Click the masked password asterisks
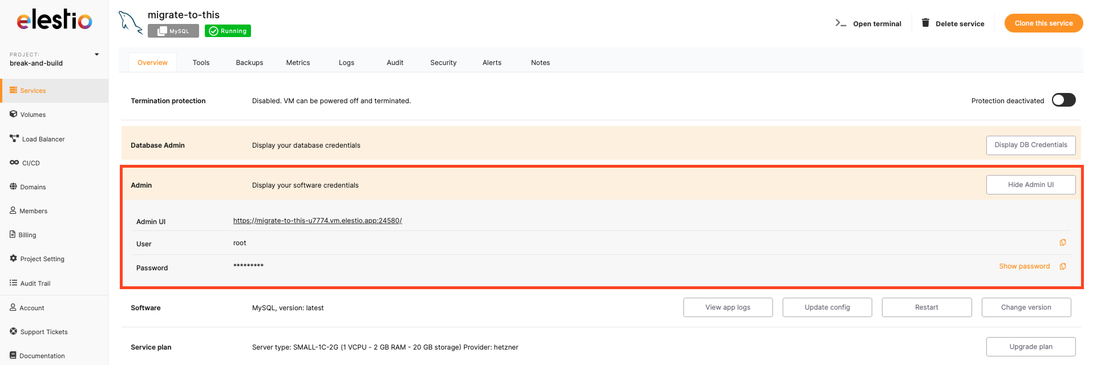The width and height of the screenshot is (1093, 365). point(248,266)
